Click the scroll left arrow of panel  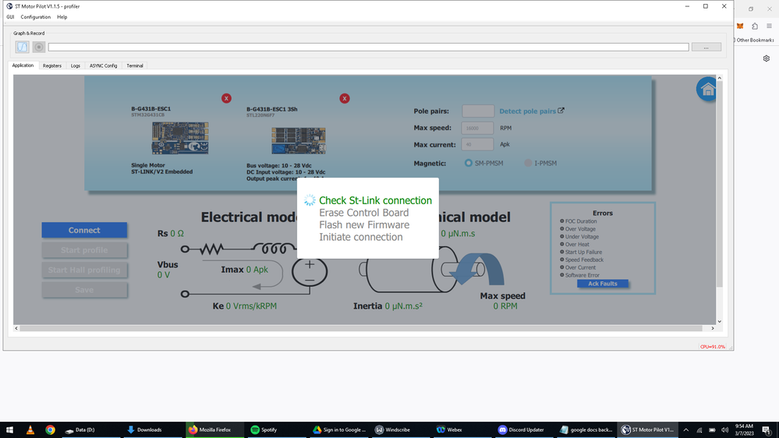tap(16, 328)
